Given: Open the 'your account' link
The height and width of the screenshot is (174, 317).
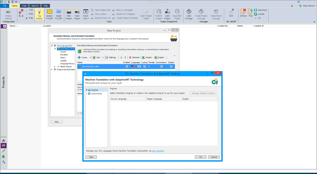Looking at the screenshot, I should (158, 151).
